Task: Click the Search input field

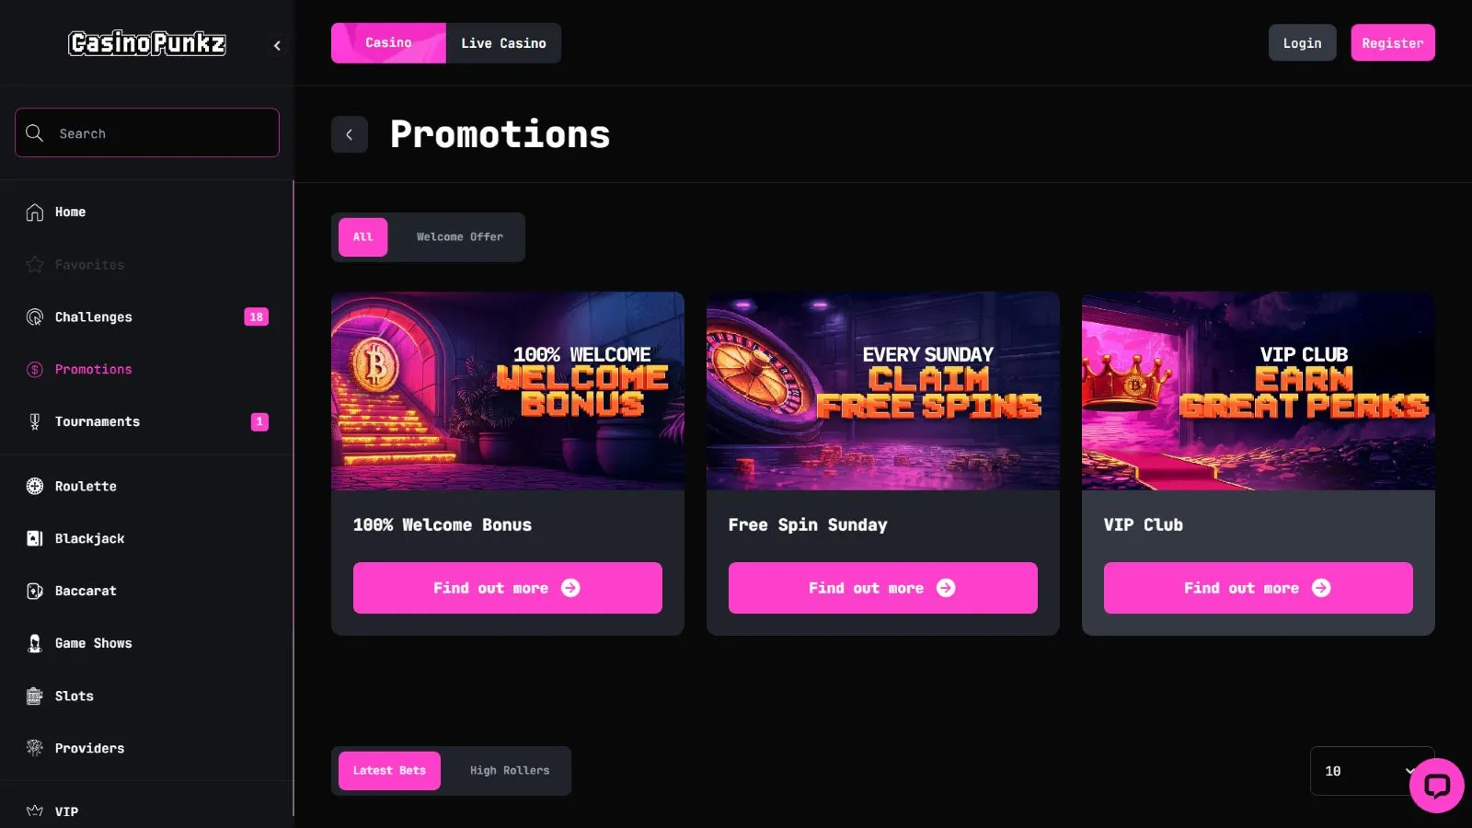Action: click(156, 133)
